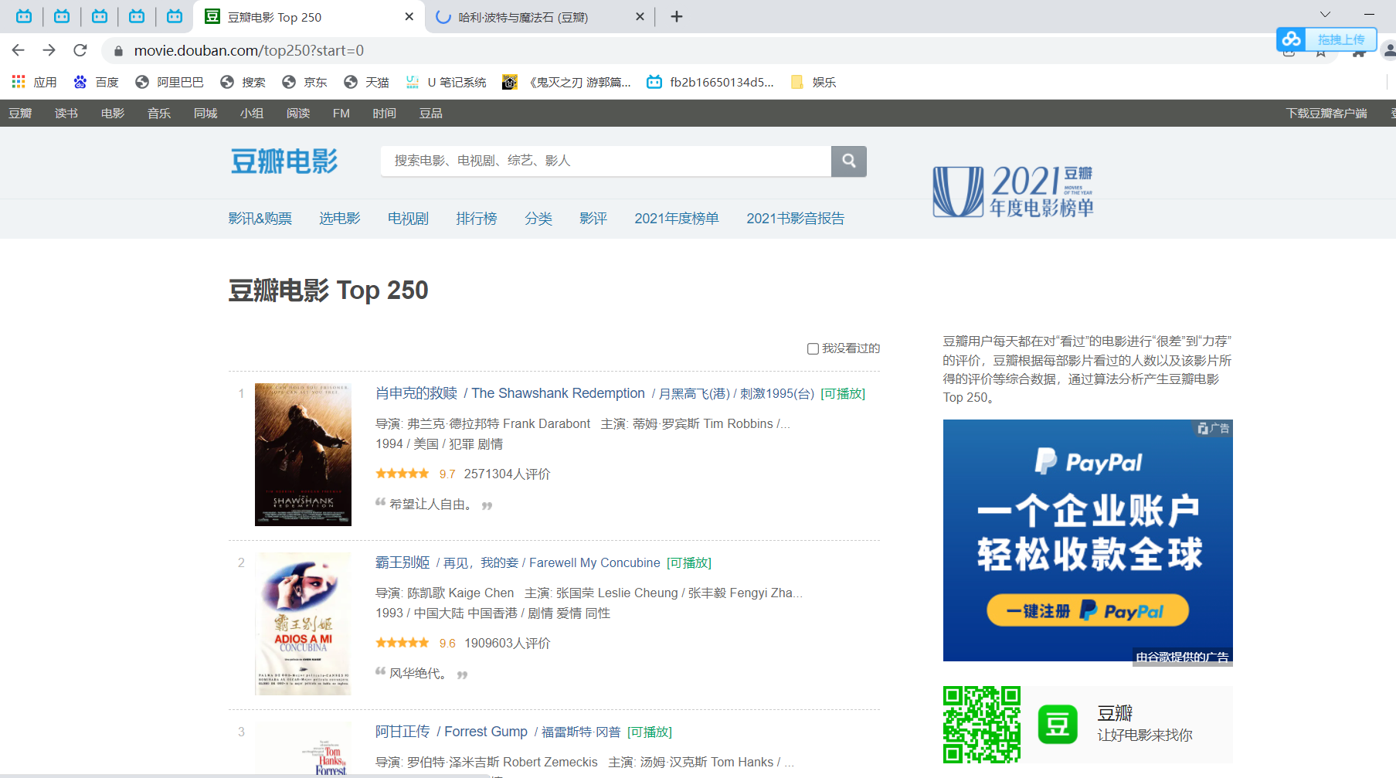
Task: Open the 百度 bookmark
Action: (97, 82)
